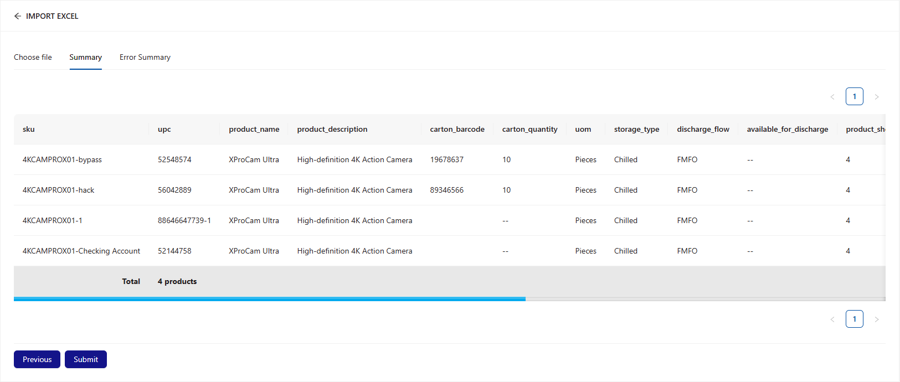The image size is (900, 382).
Task: Open the Summary tab
Action: pos(85,57)
